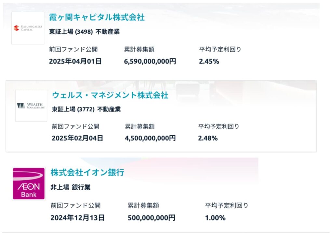
Task: Click the Wealth Management logo
Action: [31, 106]
